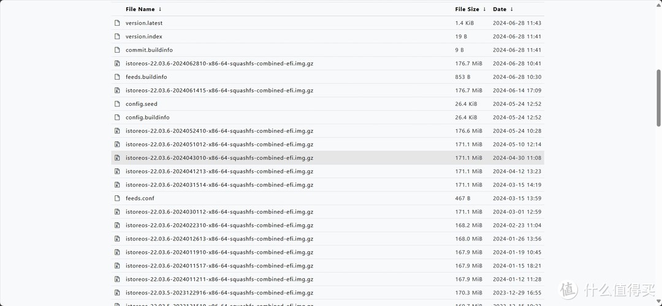Download istoreos-22.03.6-2024062810 image file
This screenshot has width=662, height=306.
pyautogui.click(x=219, y=64)
